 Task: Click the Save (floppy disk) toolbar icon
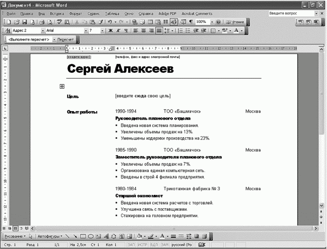point(25,22)
